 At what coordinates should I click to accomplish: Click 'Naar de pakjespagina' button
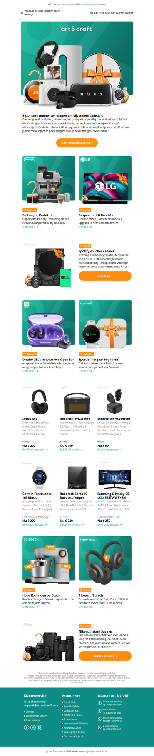click(x=77, y=143)
